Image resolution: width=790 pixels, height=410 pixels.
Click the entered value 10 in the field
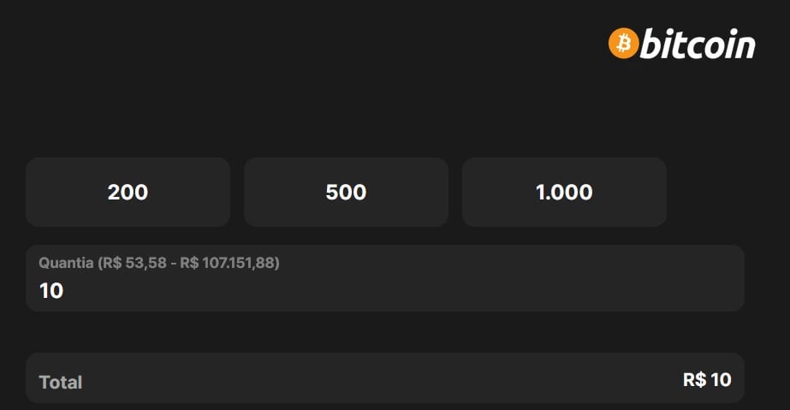pos(51,291)
